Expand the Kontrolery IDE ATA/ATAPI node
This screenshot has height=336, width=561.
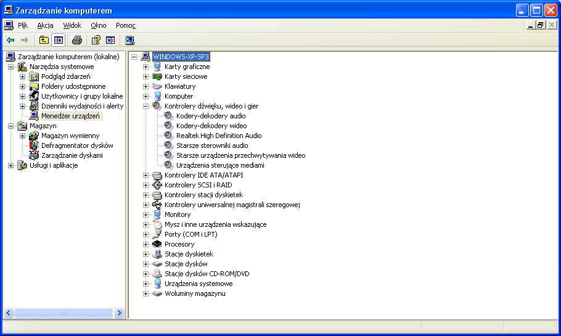point(145,175)
